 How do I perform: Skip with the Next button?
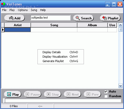pyautogui.click(x=72, y=94)
